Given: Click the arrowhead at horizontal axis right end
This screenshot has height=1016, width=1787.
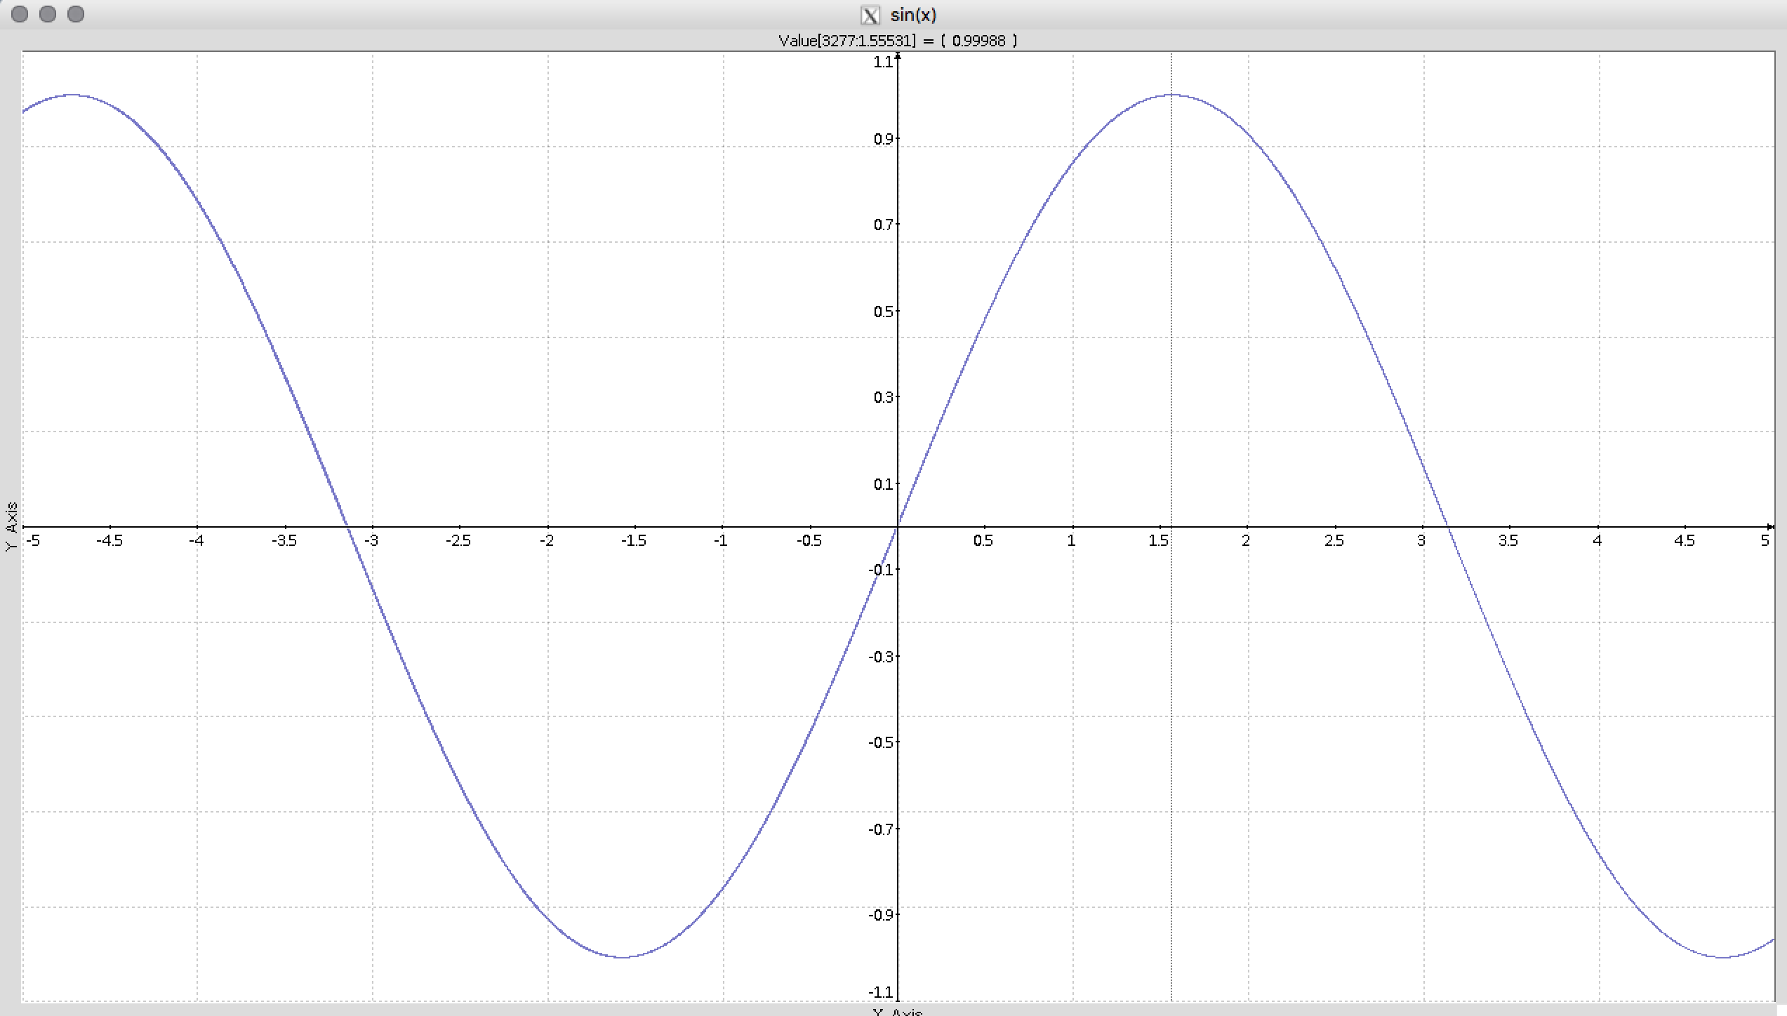Looking at the screenshot, I should pyautogui.click(x=1771, y=526).
